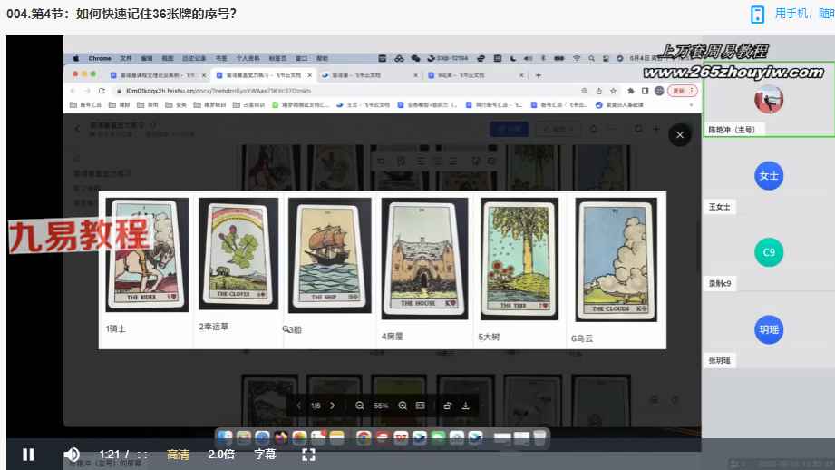Viewport: 835px width, 470px height.
Task: Click The Clouds card image
Action: (x=617, y=259)
